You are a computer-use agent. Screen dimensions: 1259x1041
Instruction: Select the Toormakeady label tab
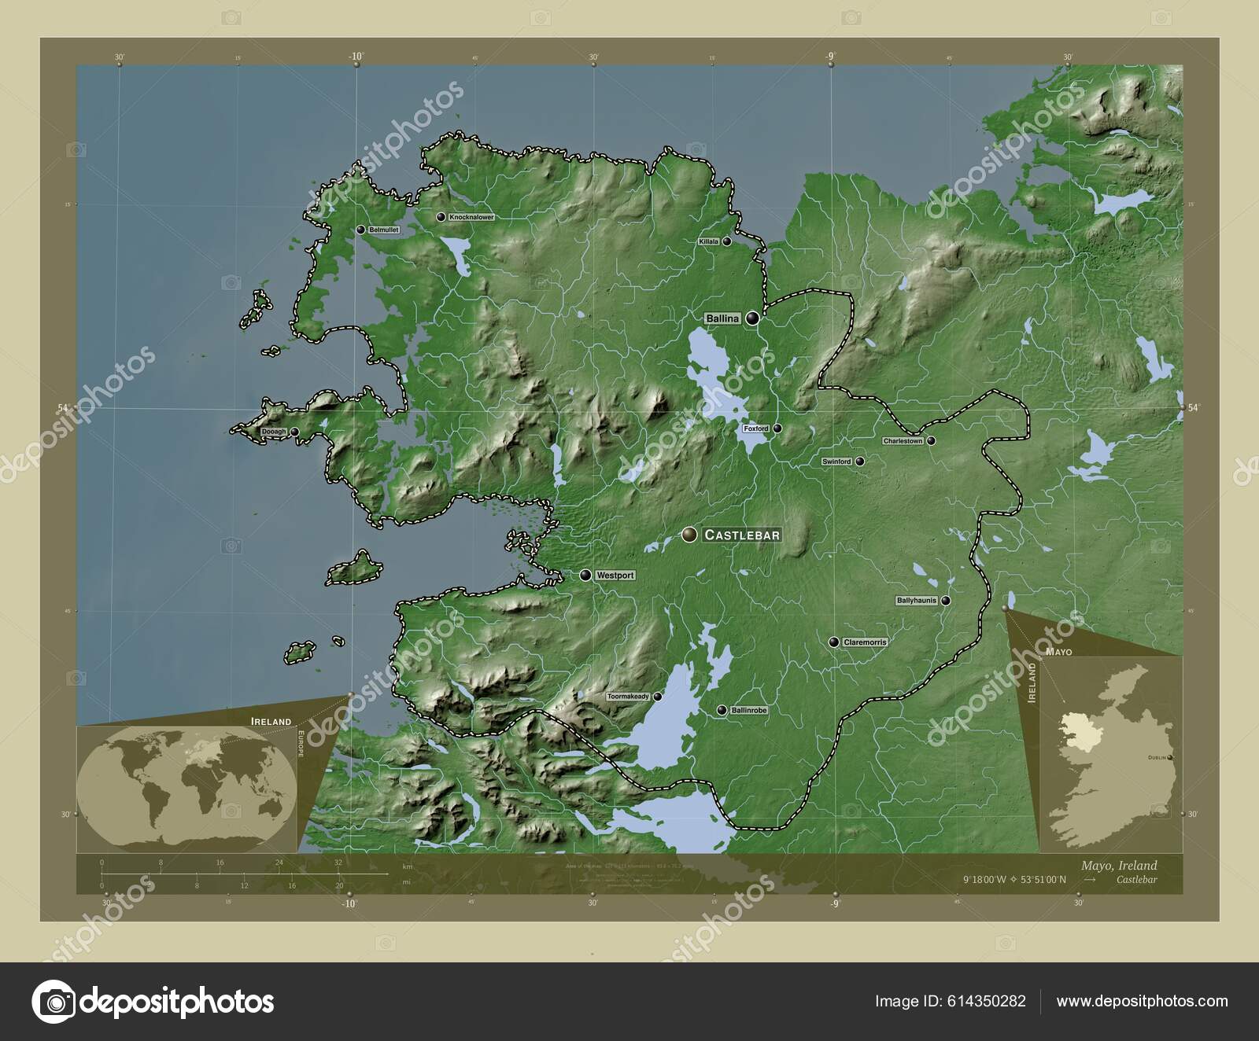point(629,698)
